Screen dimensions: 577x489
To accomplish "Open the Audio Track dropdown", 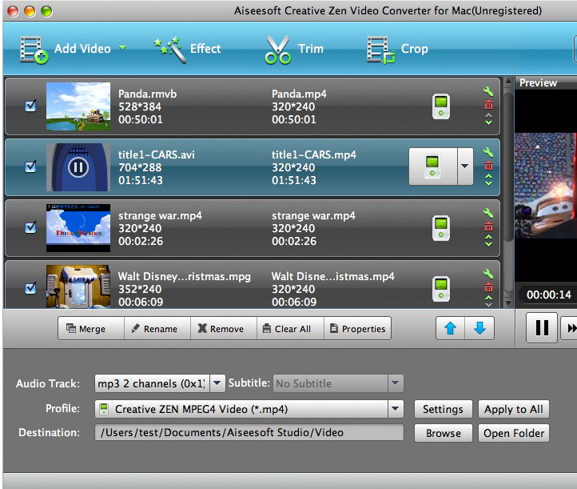I will pos(217,383).
